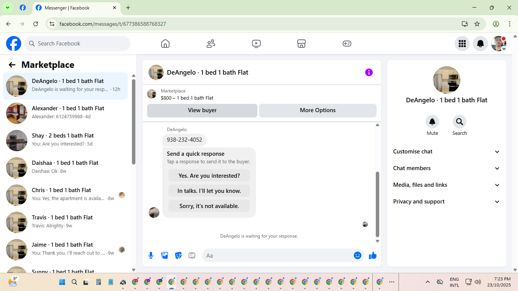Open the Home feed icon
518x291 pixels.
165,44
